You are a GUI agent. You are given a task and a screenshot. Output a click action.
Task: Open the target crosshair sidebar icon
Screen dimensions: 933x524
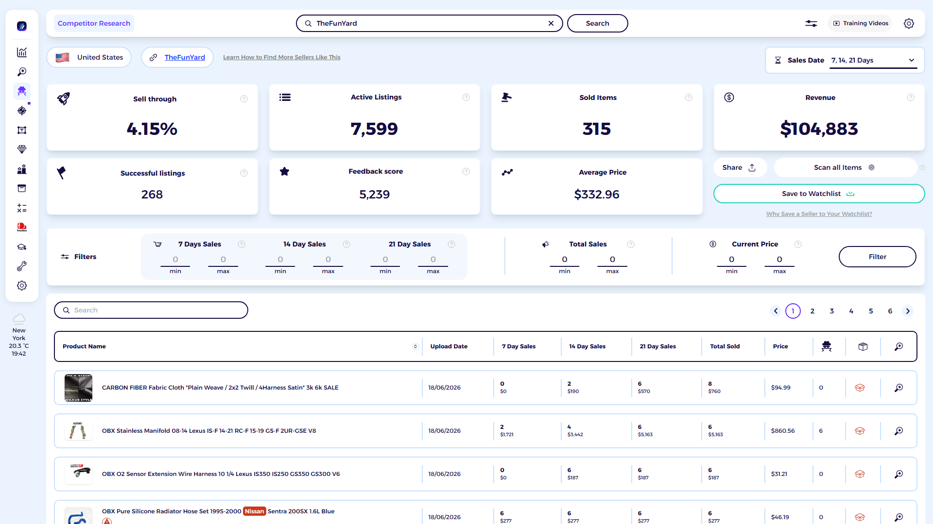[x=22, y=111]
